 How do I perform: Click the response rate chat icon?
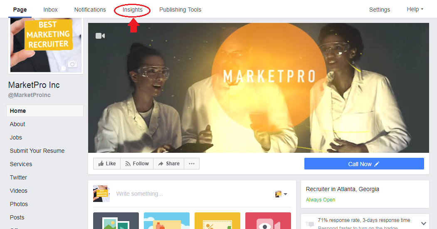[x=310, y=224]
